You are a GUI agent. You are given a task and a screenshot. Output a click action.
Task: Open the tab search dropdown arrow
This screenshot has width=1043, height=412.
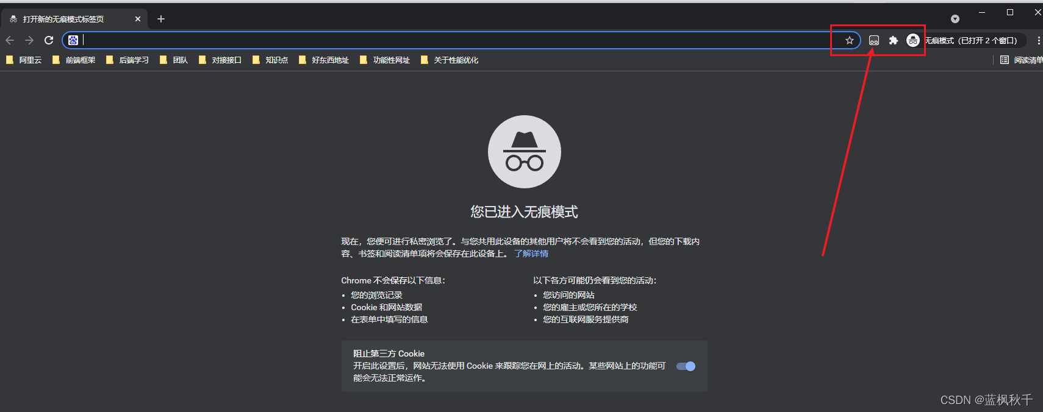(955, 19)
